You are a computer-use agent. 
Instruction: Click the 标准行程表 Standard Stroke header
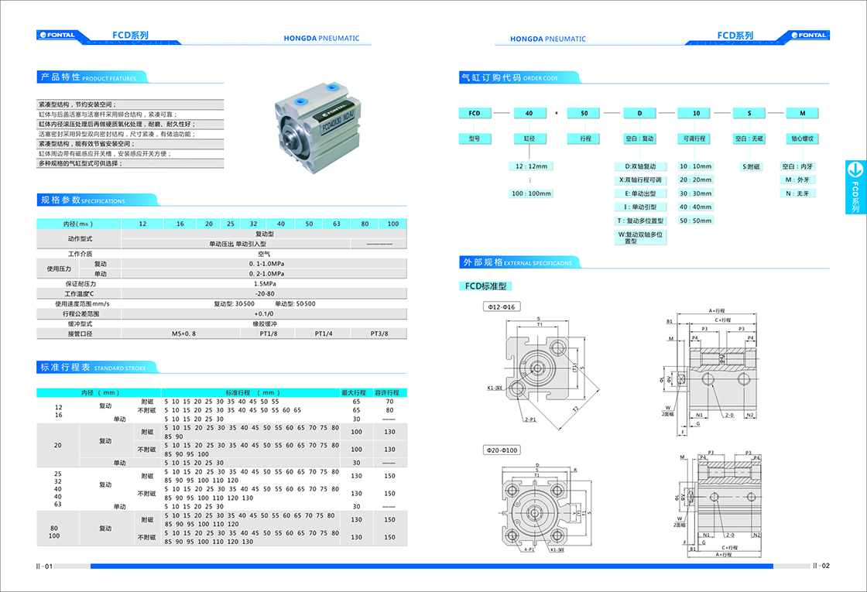click(93, 367)
